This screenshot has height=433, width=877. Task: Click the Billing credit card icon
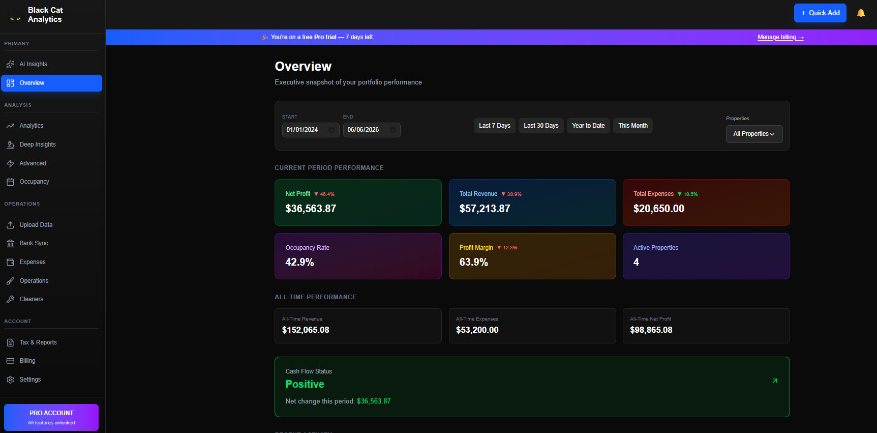(x=10, y=361)
